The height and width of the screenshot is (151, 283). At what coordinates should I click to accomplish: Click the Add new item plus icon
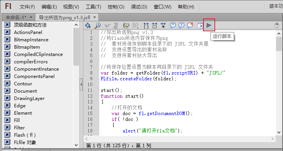click(x=88, y=25)
